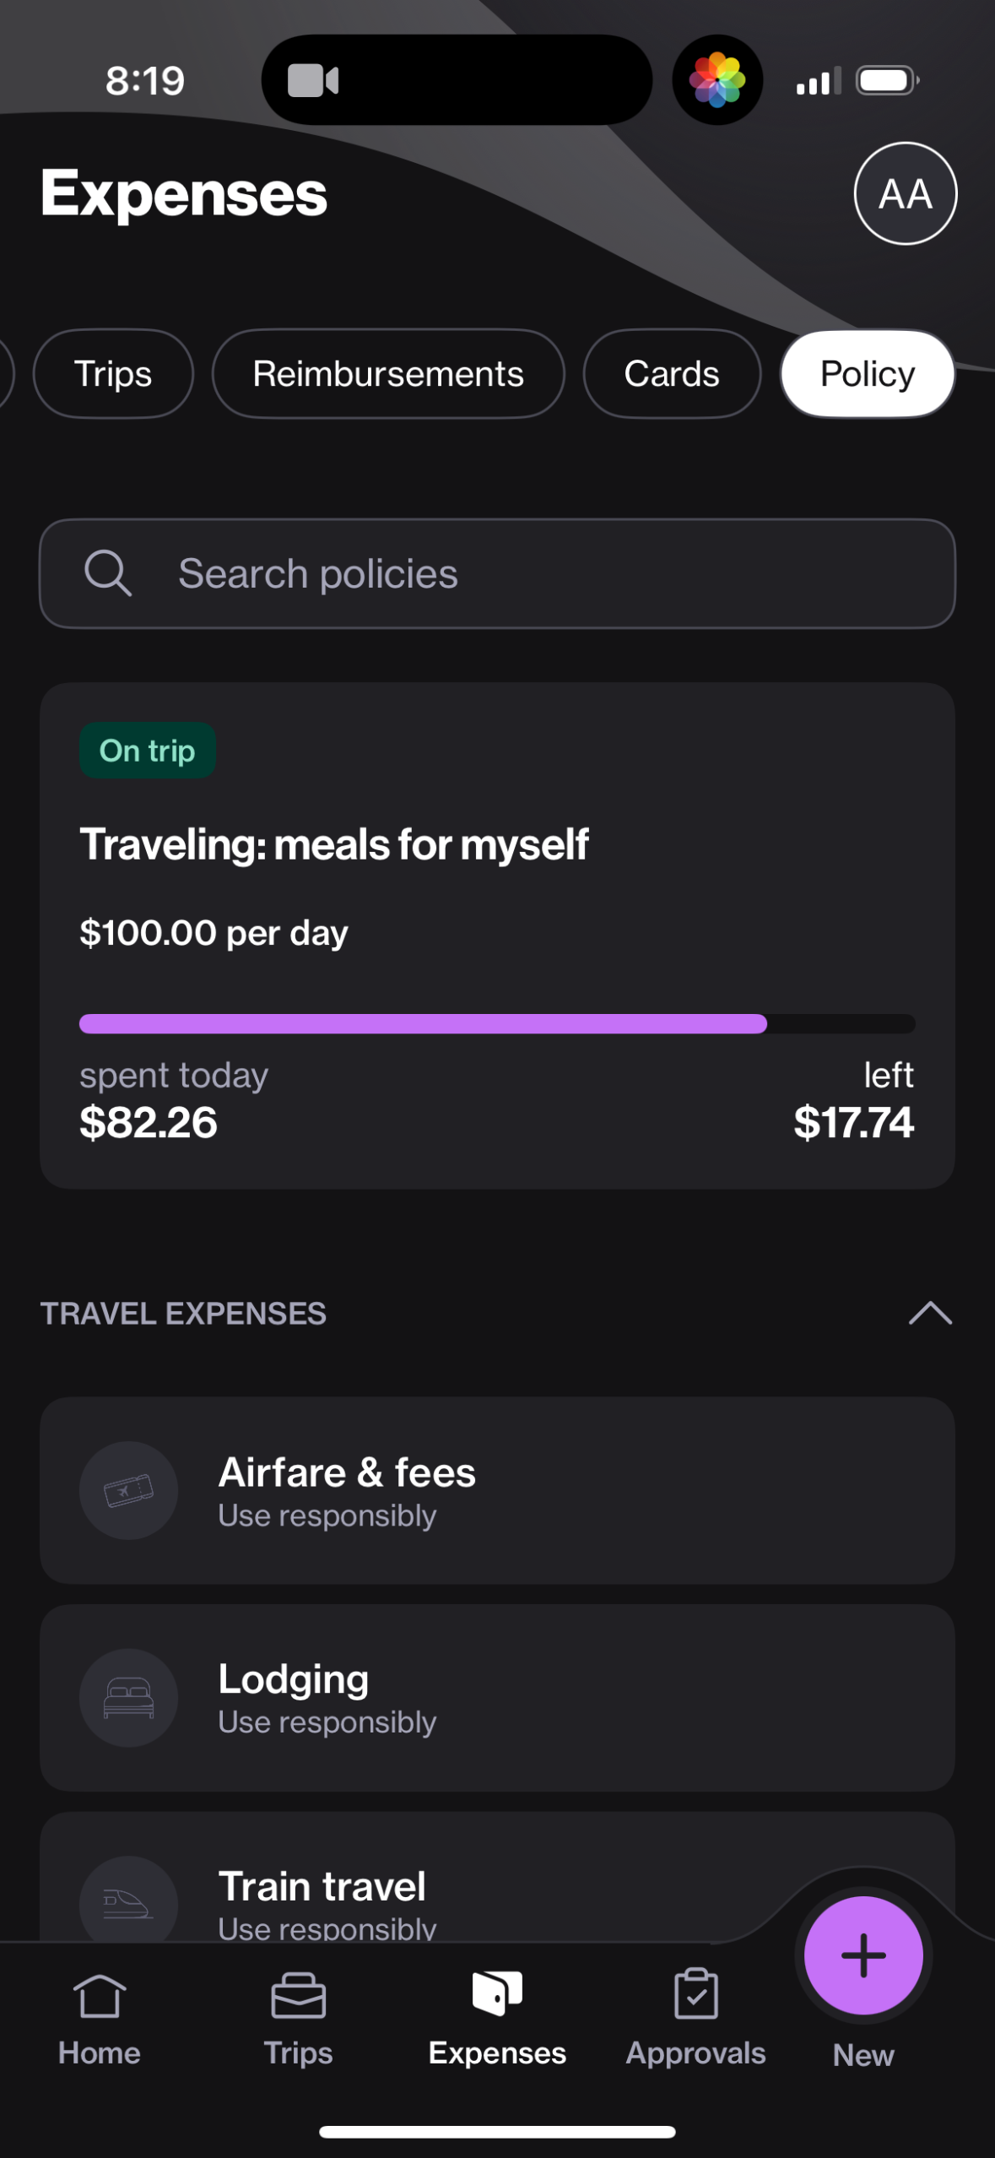The height and width of the screenshot is (2158, 995).
Task: Open the Approvals clipboard tab
Action: (x=695, y=2018)
